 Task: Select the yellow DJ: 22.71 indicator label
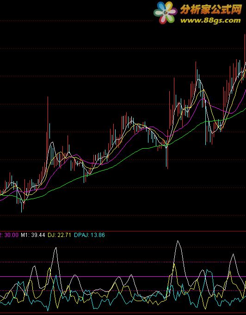tap(59, 235)
